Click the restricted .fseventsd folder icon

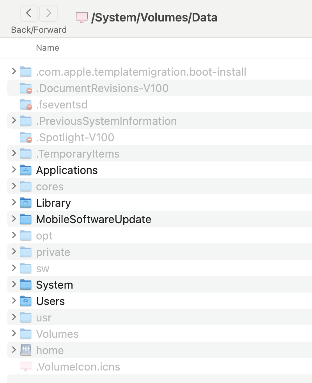click(x=26, y=105)
